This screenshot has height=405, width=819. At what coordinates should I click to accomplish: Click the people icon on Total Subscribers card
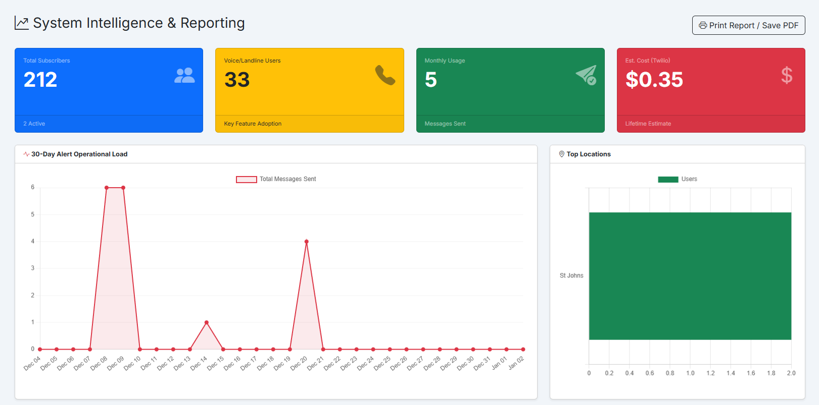[x=184, y=76]
